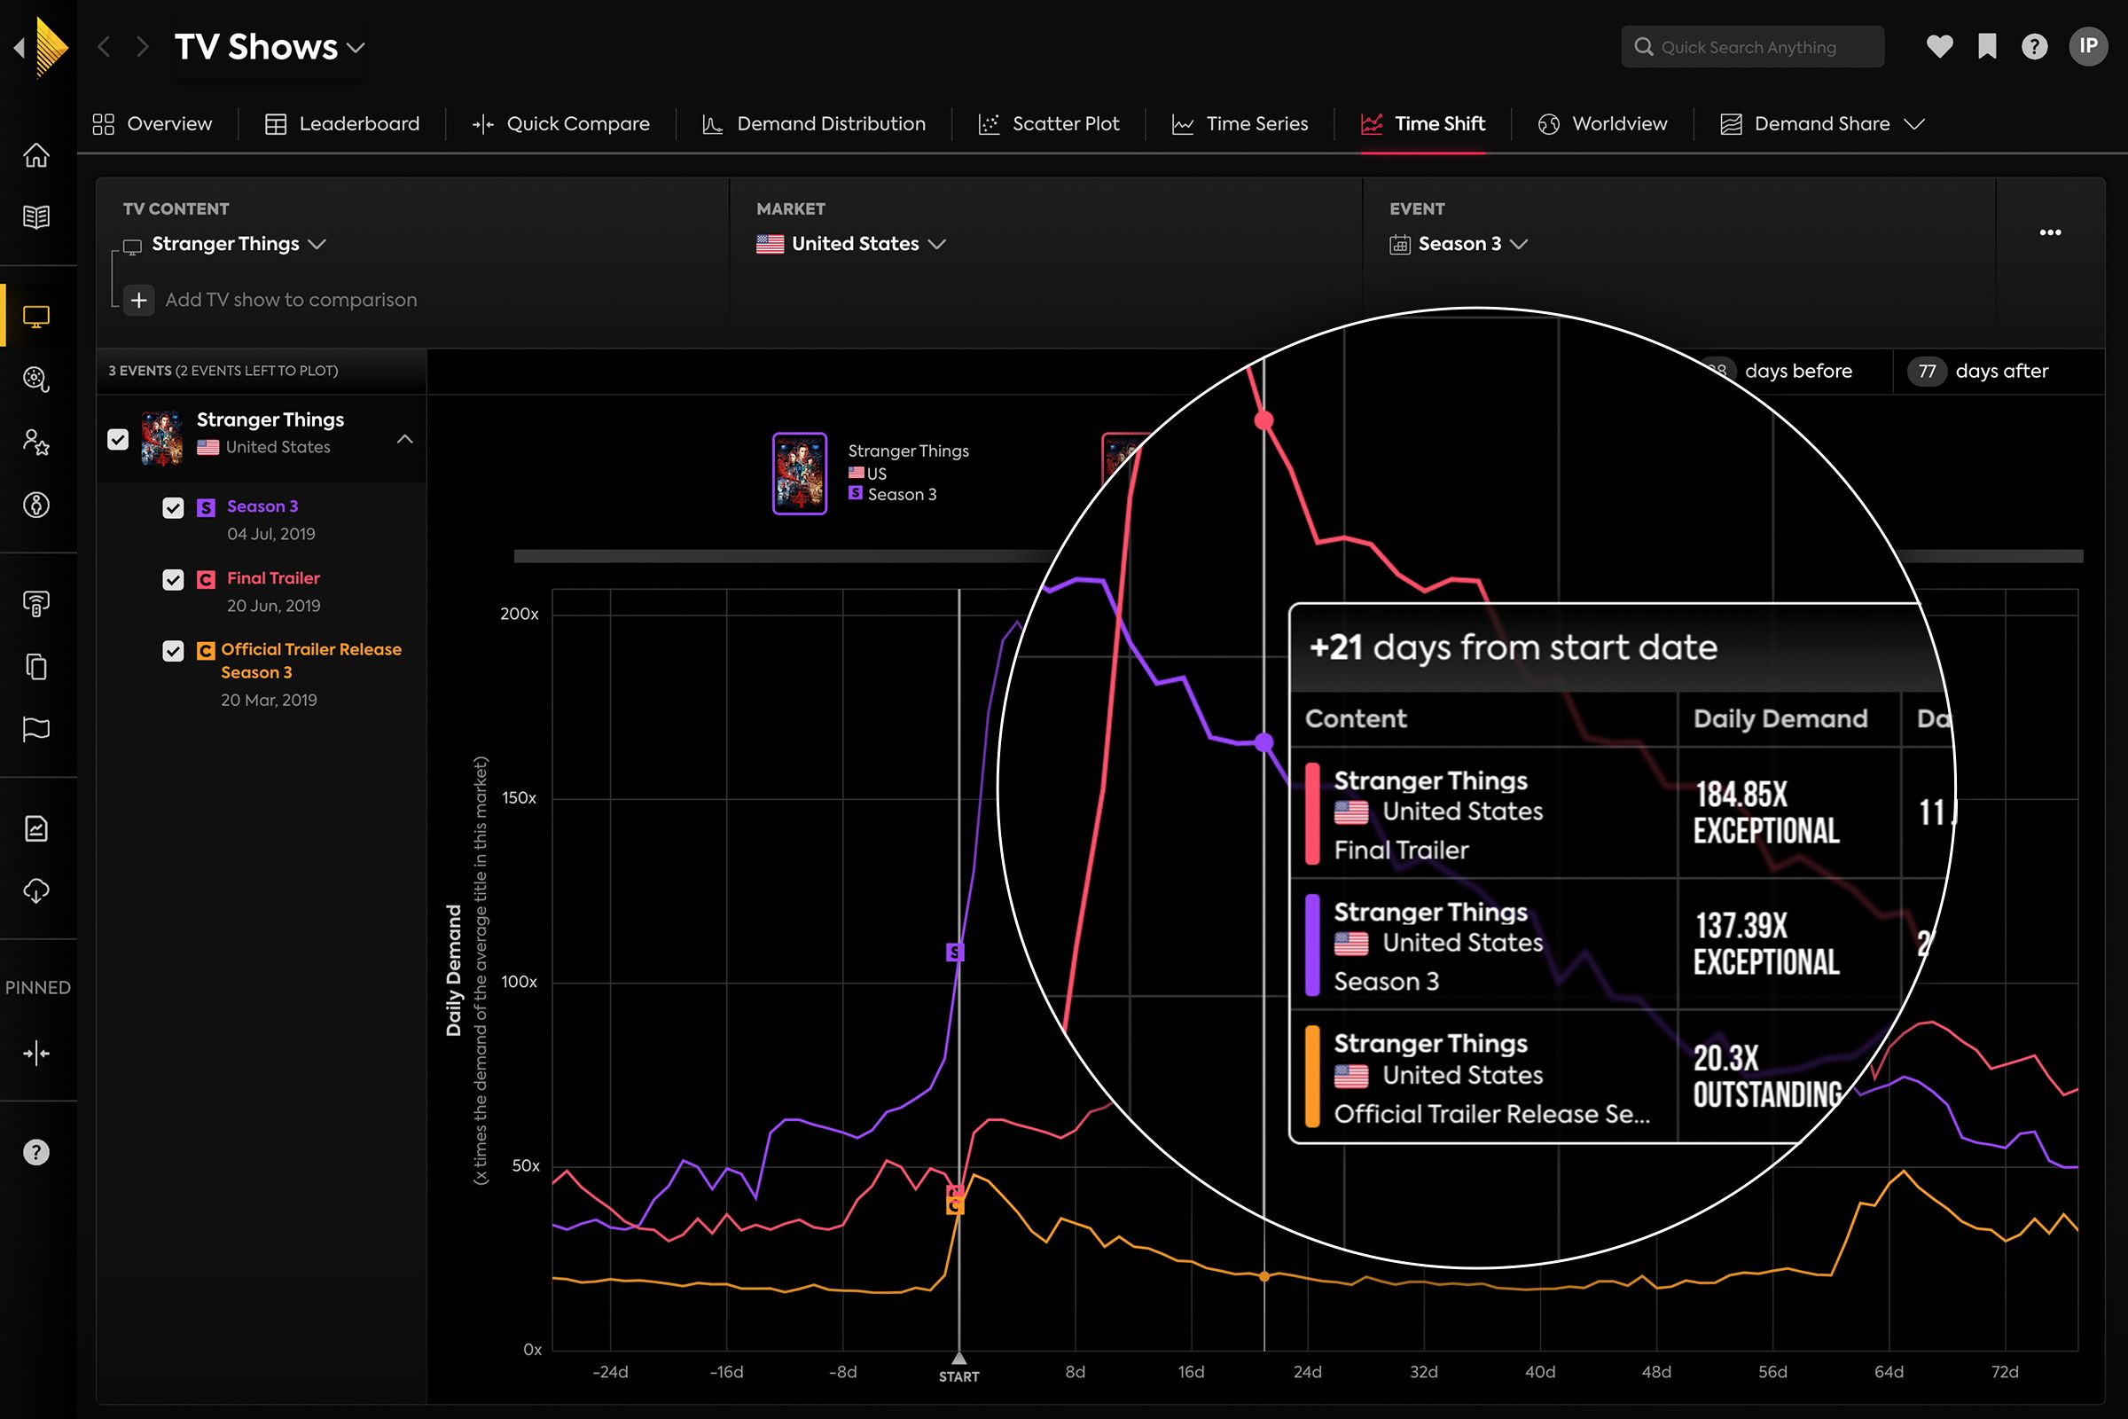The image size is (2128, 1419).
Task: Switch to the Overview tab
Action: pyautogui.click(x=152, y=124)
